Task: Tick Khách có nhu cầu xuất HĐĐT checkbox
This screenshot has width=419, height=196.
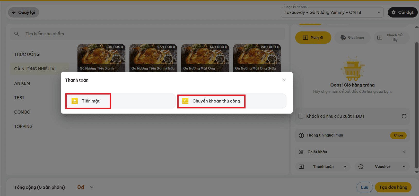Action: 301,116
